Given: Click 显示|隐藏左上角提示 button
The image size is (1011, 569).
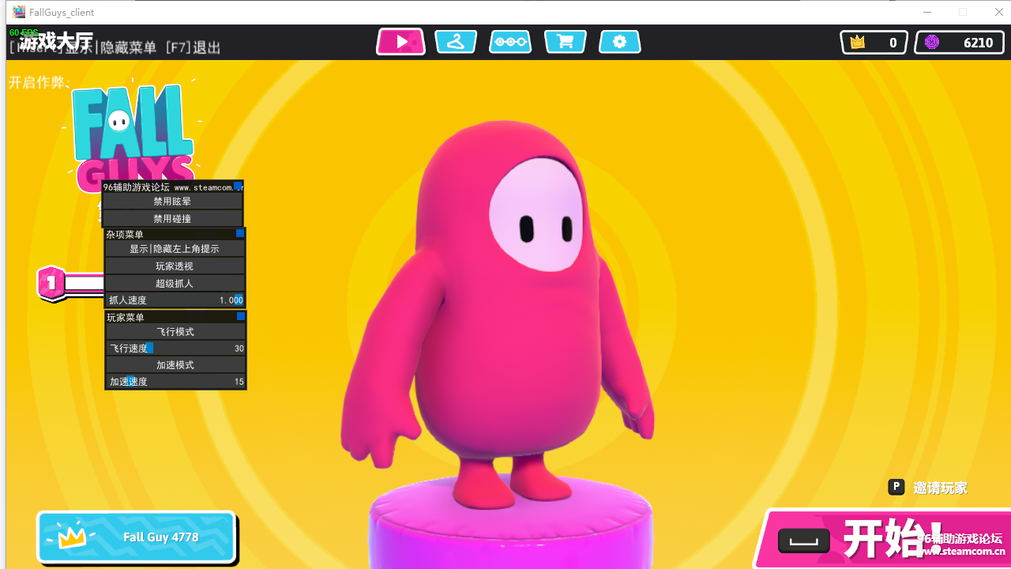Looking at the screenshot, I should pyautogui.click(x=175, y=248).
